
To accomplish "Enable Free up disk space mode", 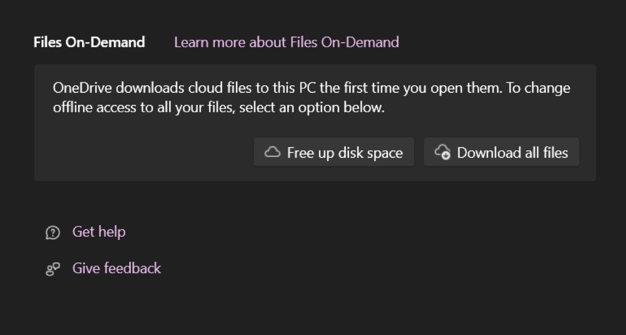I will point(334,152).
